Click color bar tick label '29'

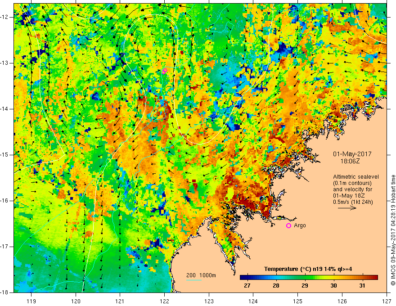(305, 286)
